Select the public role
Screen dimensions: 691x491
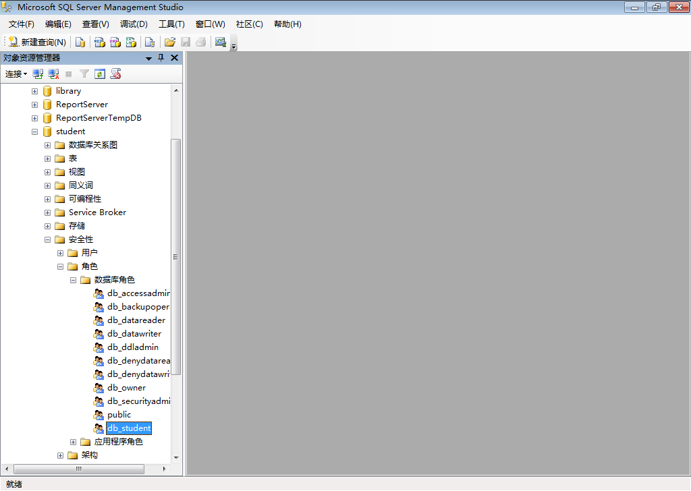[119, 415]
